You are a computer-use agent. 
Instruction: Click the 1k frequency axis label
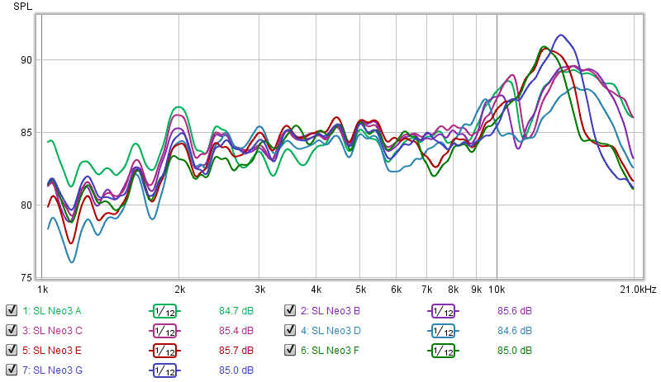(43, 290)
